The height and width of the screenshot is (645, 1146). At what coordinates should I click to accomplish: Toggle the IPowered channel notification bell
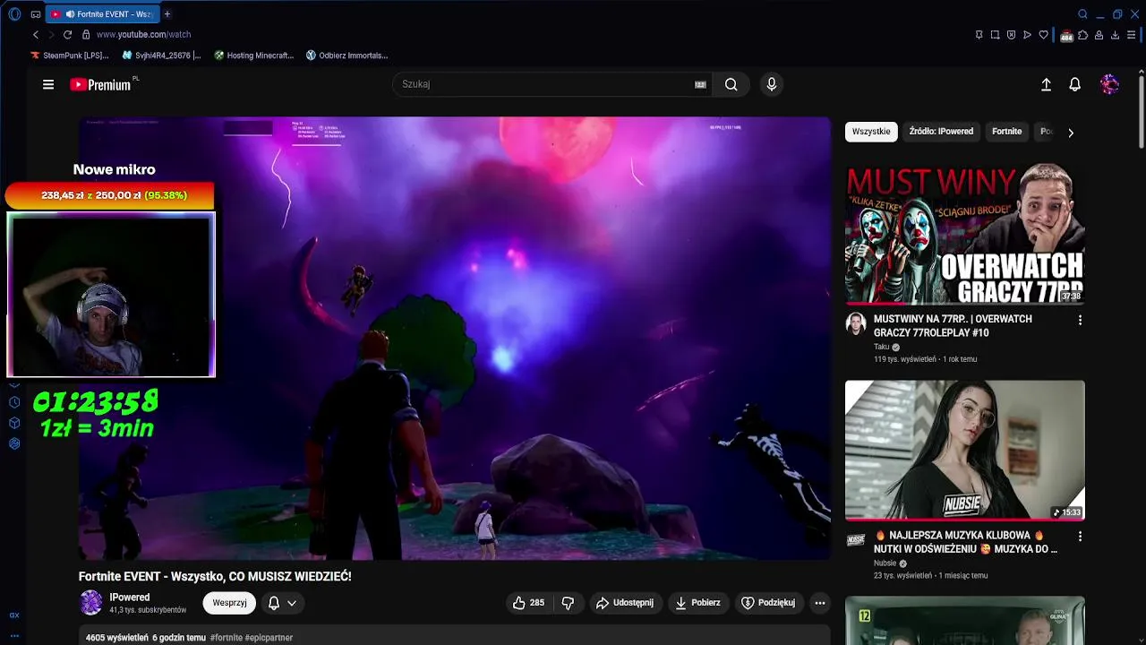(x=274, y=603)
